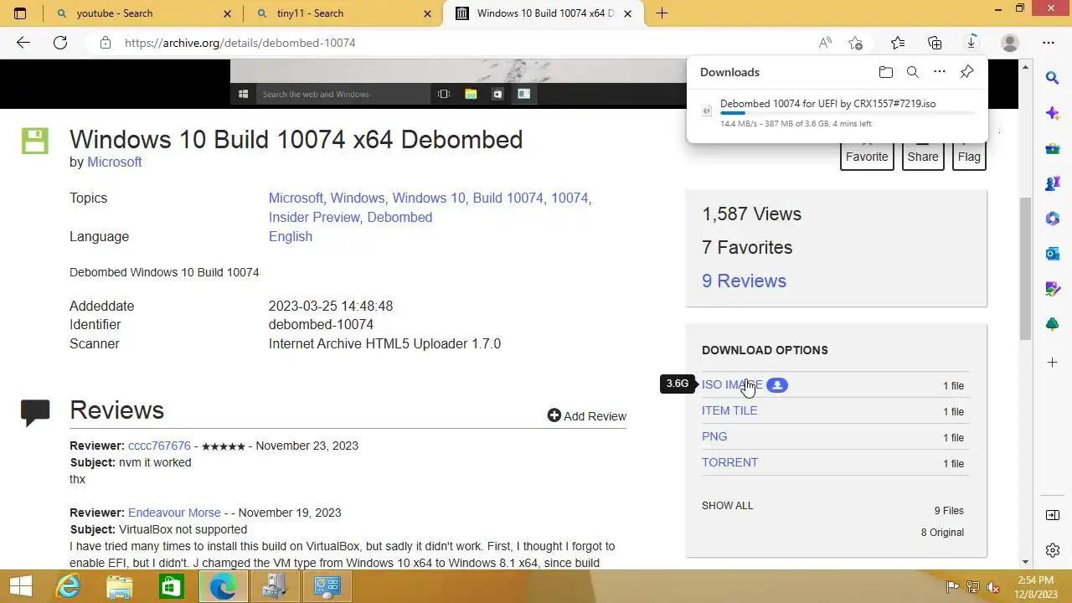Image resolution: width=1072 pixels, height=603 pixels.
Task: Open reviewer cccc767676 profile
Action: pyautogui.click(x=159, y=446)
